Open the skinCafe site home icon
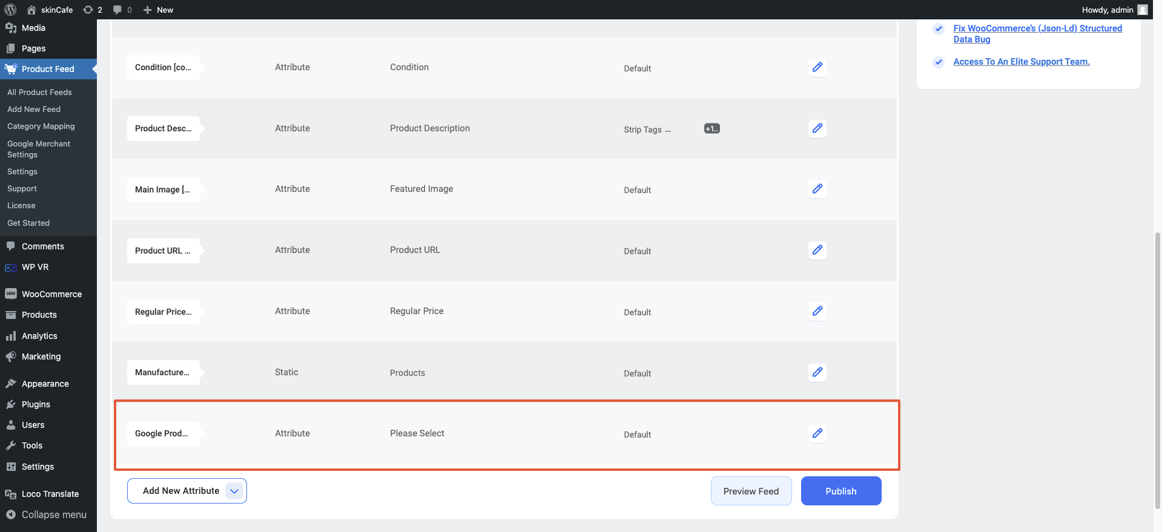 click(x=31, y=10)
